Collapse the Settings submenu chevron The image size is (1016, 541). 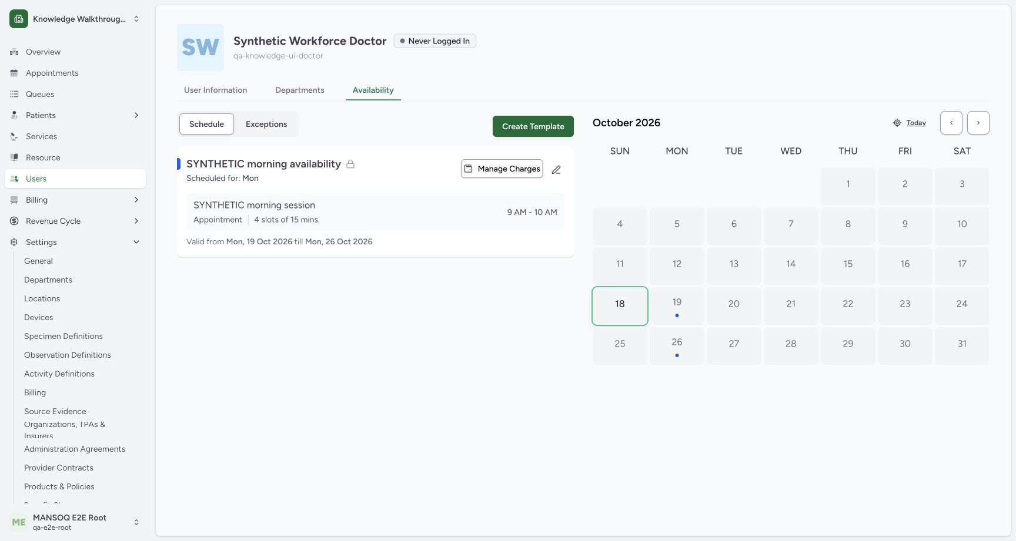pyautogui.click(x=136, y=242)
